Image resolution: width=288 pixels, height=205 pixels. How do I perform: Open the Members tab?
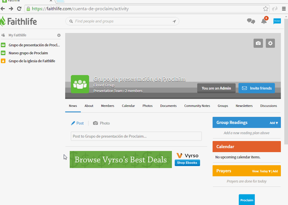point(108,106)
